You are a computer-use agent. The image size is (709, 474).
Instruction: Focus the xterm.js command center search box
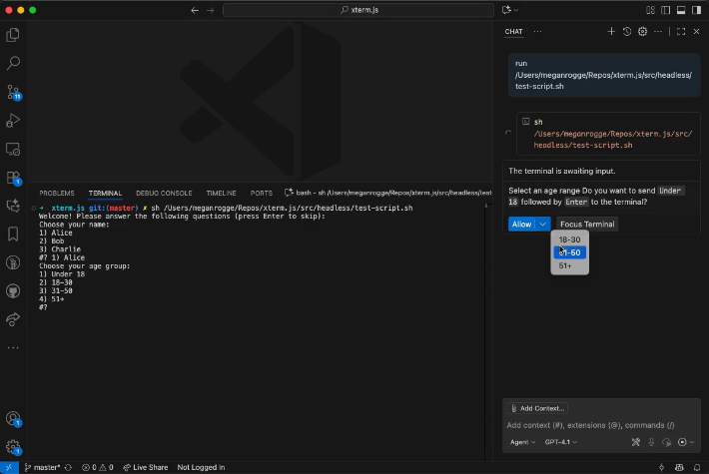tap(358, 10)
